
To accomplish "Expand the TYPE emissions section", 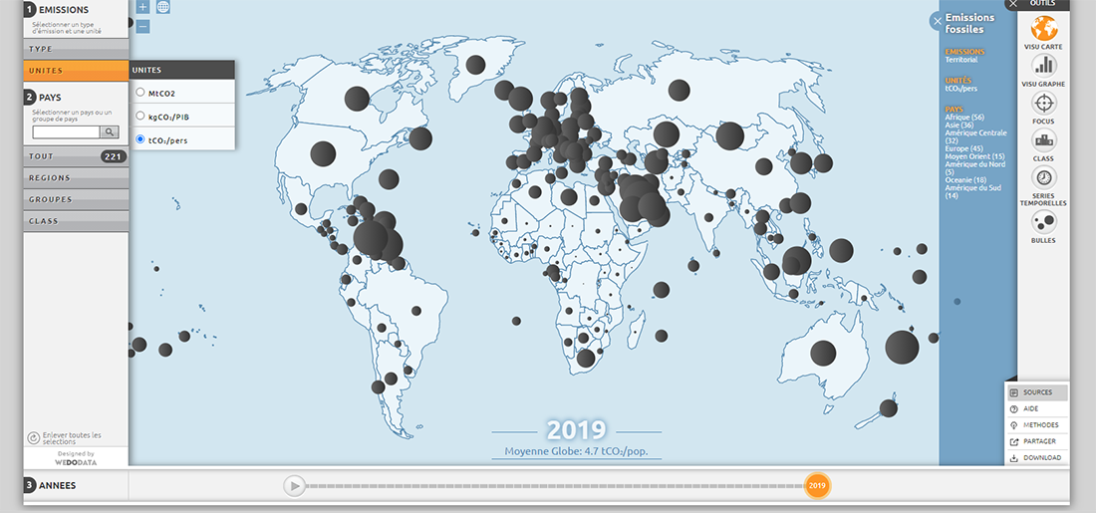I will pyautogui.click(x=76, y=49).
